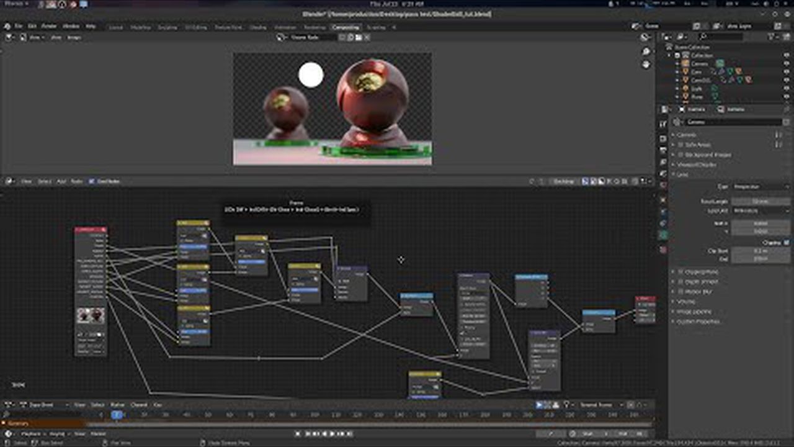Open the lens Type Perspective dropdown
Screen dimensions: 794x447
761,186
